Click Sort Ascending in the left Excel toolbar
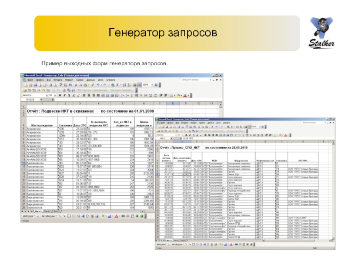348x261 pixels. tap(125, 84)
